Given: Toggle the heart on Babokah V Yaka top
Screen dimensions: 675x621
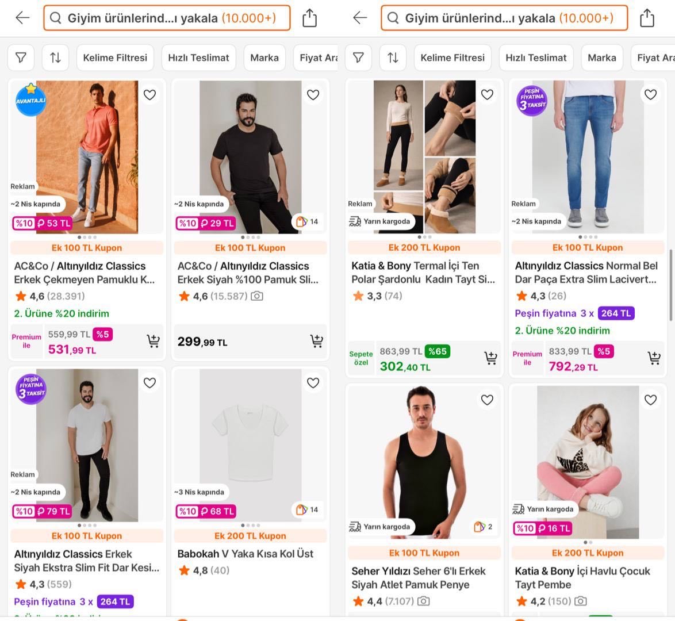Looking at the screenshot, I should (x=313, y=383).
